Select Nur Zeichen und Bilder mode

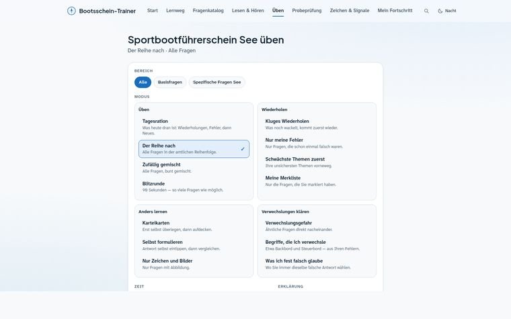point(194,264)
